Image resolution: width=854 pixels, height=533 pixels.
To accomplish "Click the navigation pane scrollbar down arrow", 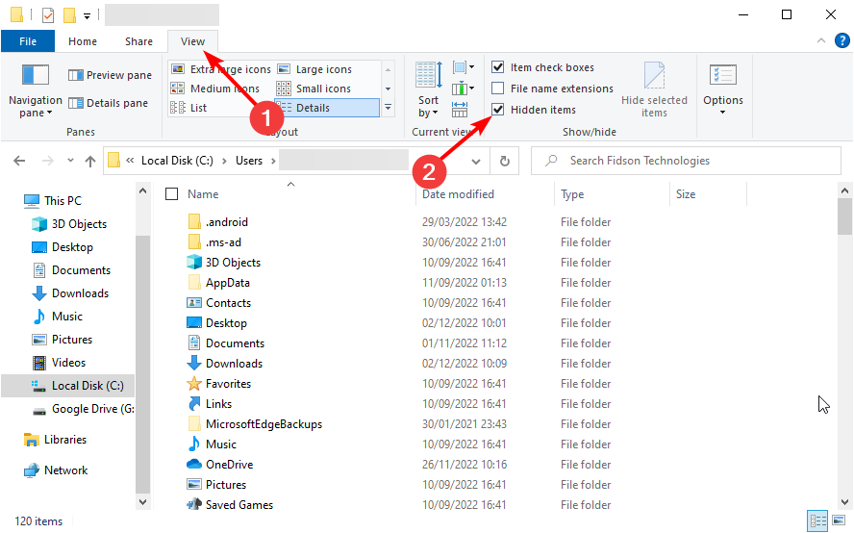I will (x=142, y=502).
